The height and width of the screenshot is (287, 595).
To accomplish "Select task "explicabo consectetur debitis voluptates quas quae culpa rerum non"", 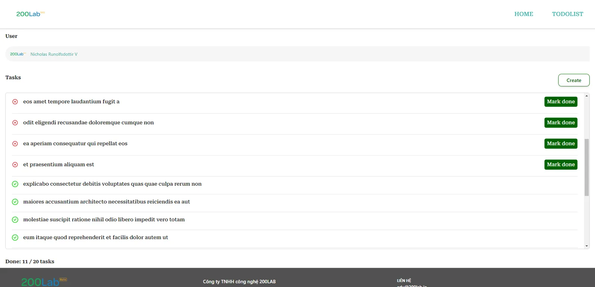I will coord(112,184).
